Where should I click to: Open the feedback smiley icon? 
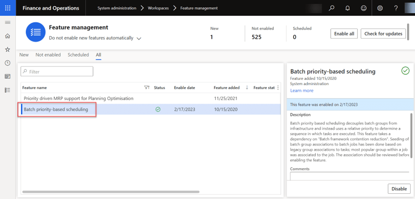pos(363,8)
